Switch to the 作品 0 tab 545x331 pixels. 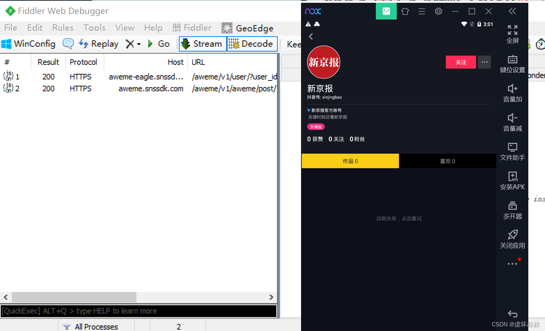coord(350,161)
